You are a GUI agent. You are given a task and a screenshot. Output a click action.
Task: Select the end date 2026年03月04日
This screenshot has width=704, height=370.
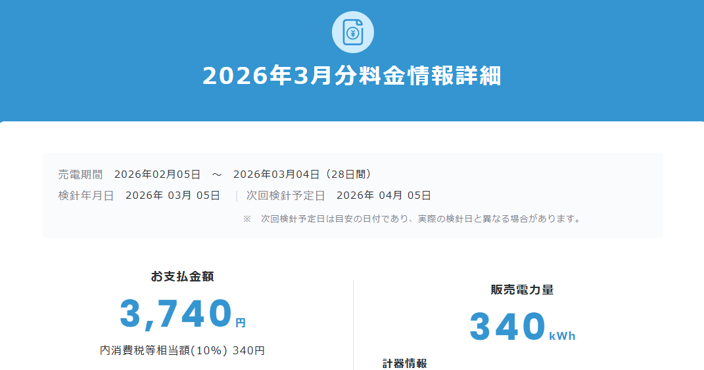click(276, 175)
